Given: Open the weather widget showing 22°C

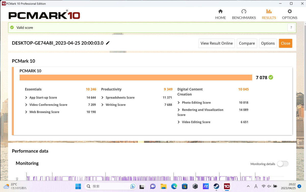Looking at the screenshot, I should (15, 186).
